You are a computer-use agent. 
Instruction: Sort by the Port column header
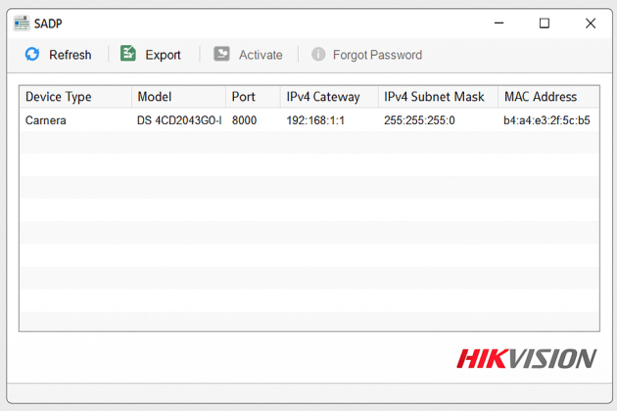253,97
